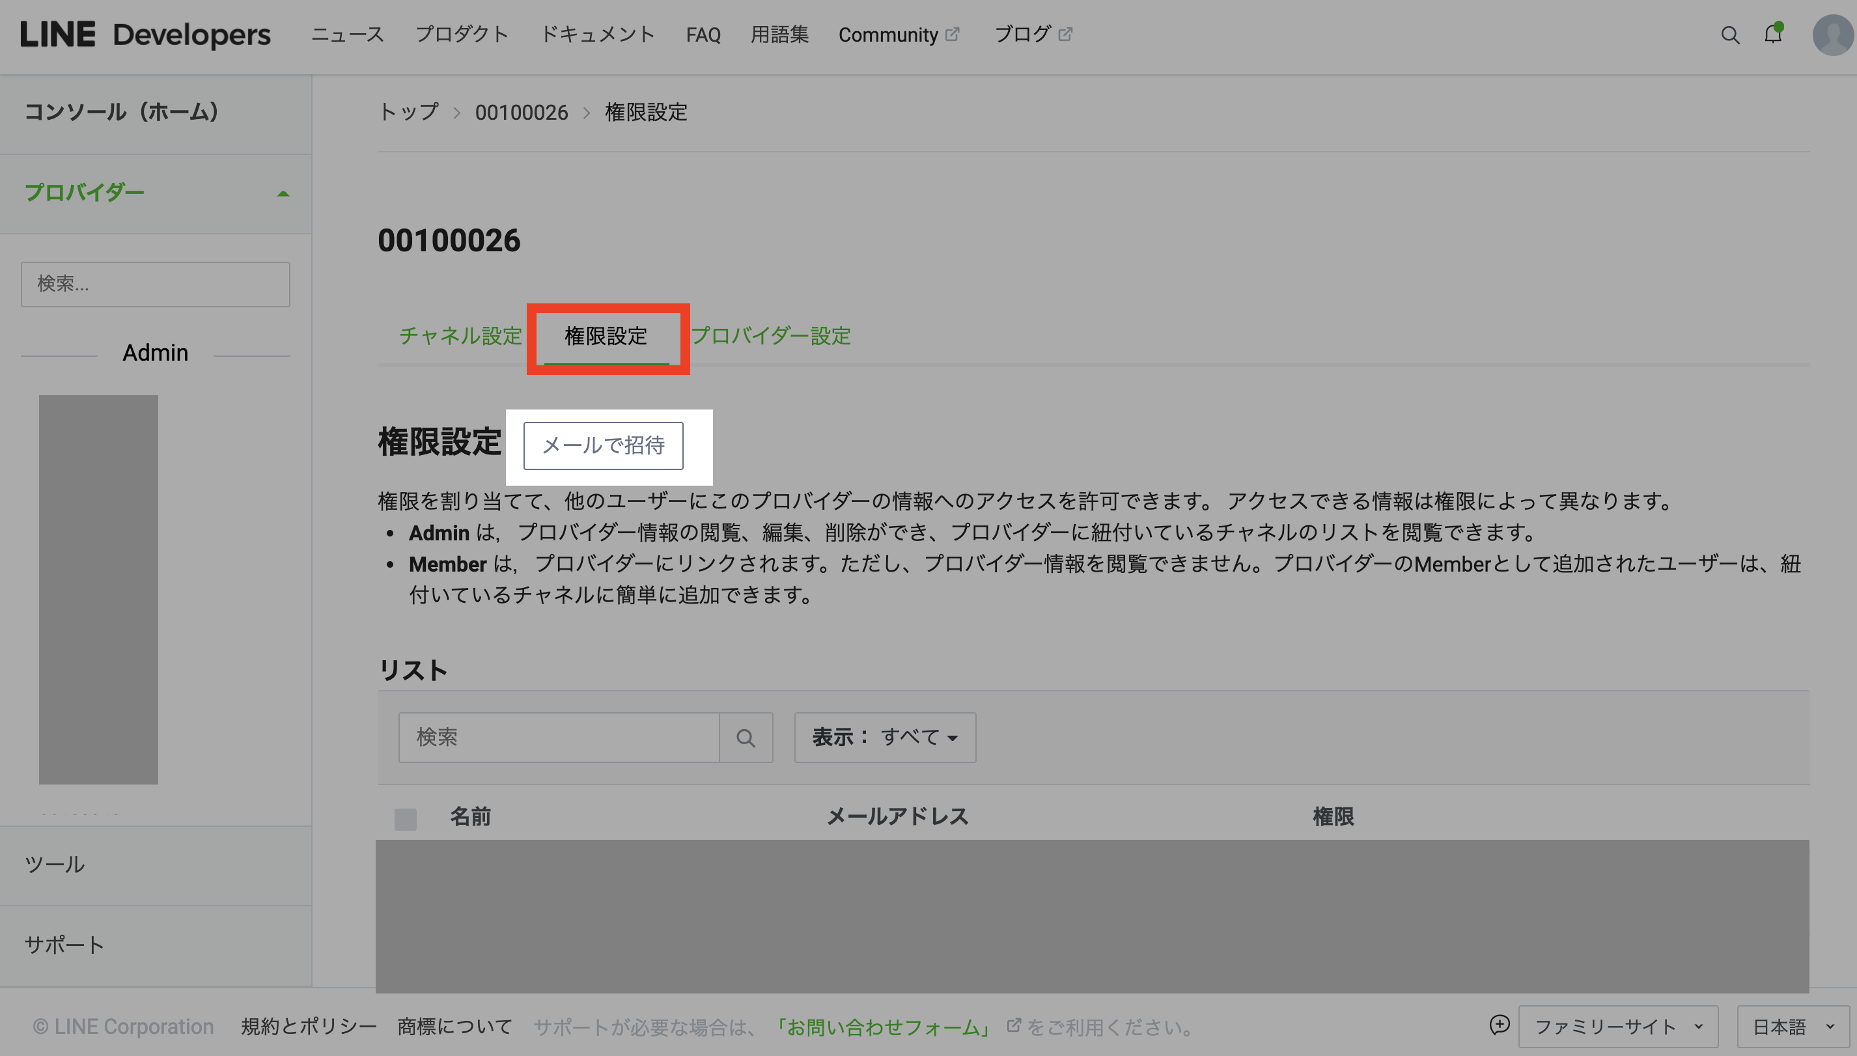Click the feedback icon beside ファミリーサイト
Screen dimensions: 1857x1056
point(1500,1025)
